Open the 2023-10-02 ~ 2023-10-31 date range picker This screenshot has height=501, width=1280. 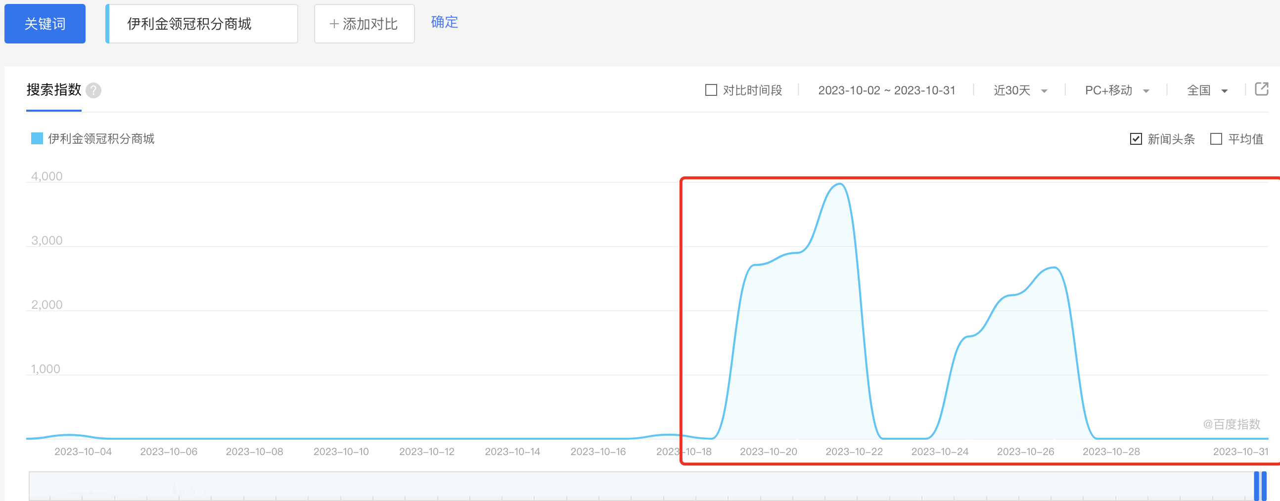[886, 90]
